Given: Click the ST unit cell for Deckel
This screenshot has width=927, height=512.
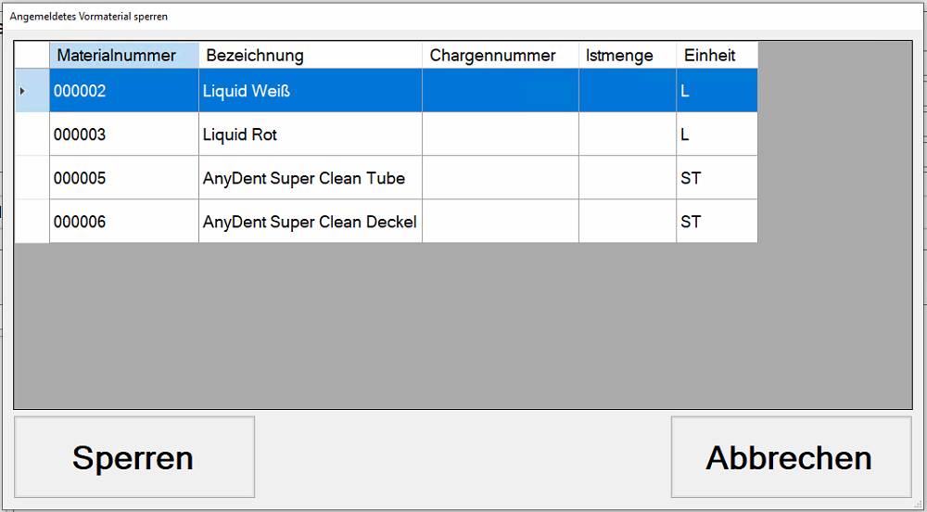Looking at the screenshot, I should coord(716,222).
